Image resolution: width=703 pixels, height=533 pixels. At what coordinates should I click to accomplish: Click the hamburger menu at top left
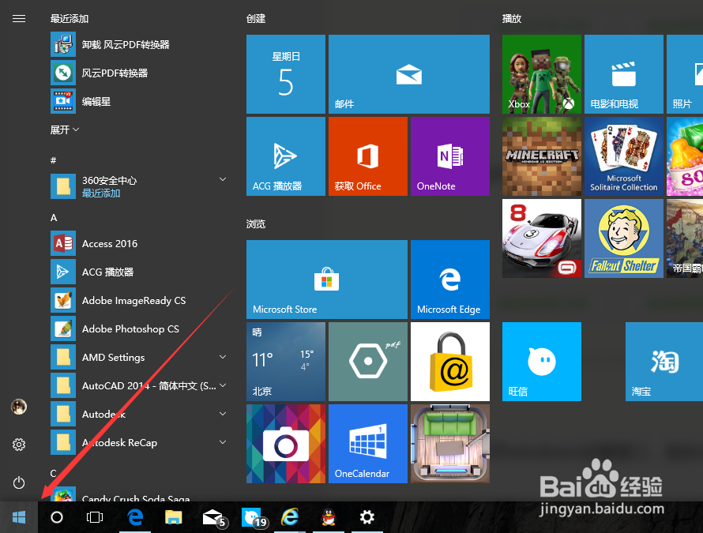[x=19, y=19]
